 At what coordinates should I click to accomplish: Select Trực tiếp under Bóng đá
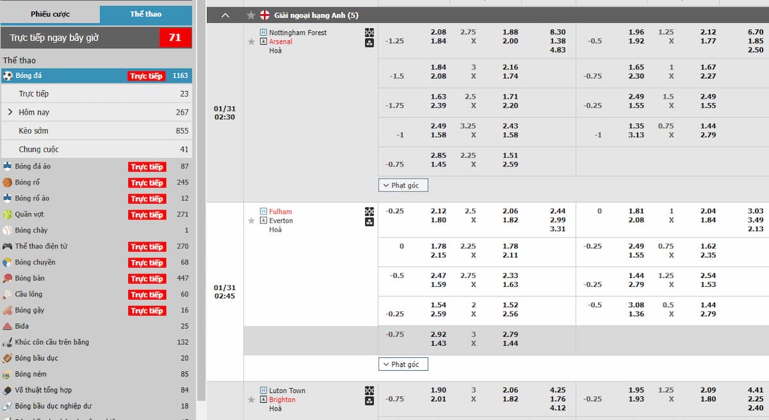(96, 94)
